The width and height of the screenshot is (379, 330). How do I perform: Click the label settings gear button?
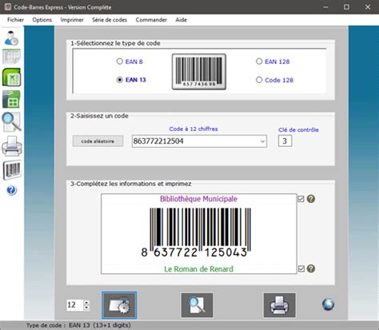119,305
